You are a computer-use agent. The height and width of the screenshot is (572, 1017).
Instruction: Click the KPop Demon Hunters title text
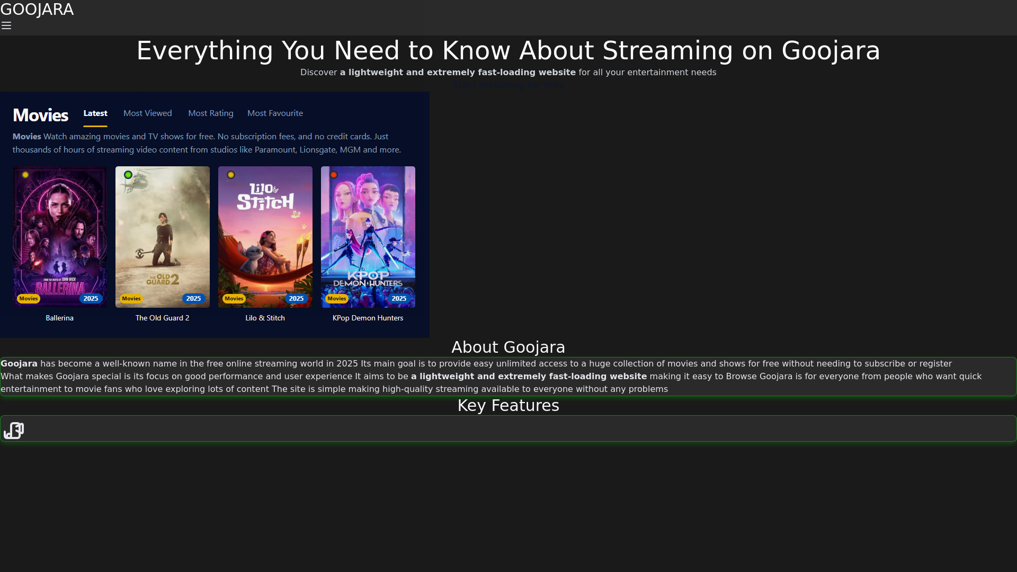tap(368, 318)
